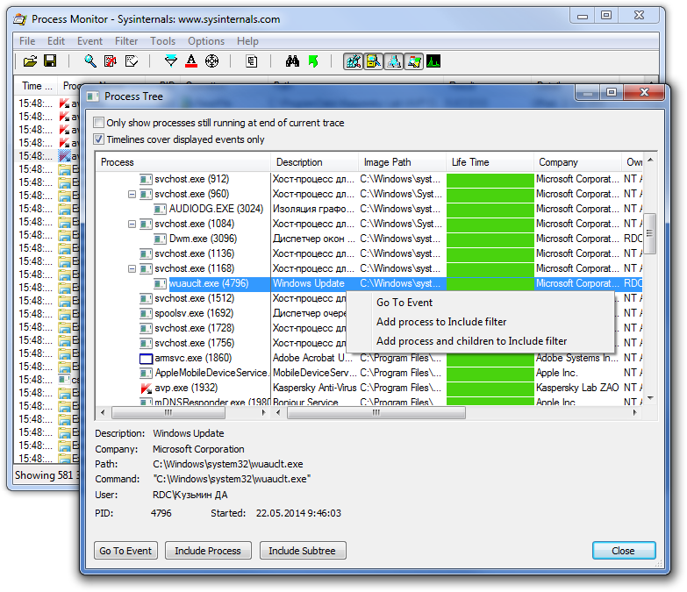
Task: Click the left pane horizontal scrollbar thumb
Action: pos(168,412)
